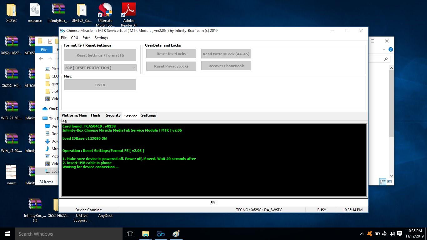Open the Extra menu
The image size is (427, 240).
tap(86, 37)
